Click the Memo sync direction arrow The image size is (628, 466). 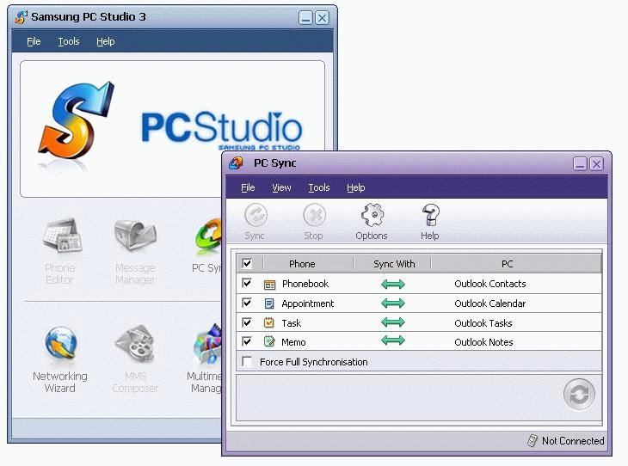(x=393, y=340)
